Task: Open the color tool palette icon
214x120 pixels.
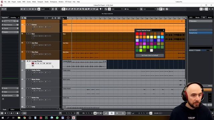Action: [101, 9]
